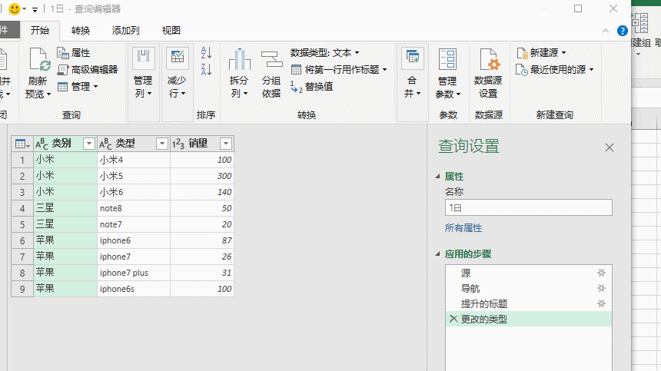
Task: Click the gear icon for the 源 step
Action: 601,273
